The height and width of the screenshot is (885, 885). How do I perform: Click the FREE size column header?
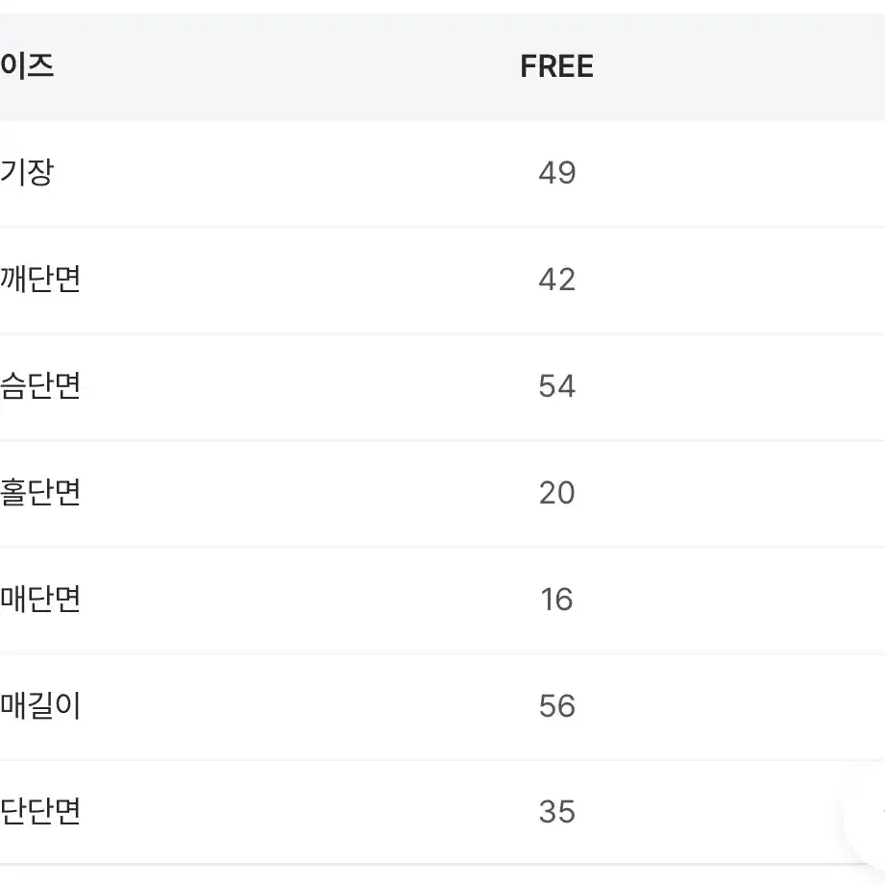pos(556,66)
